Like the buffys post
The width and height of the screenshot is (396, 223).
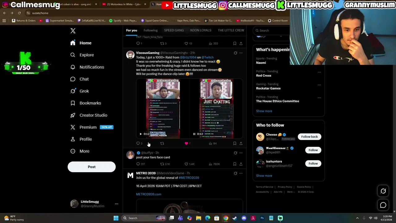pyautogui.click(x=189, y=164)
